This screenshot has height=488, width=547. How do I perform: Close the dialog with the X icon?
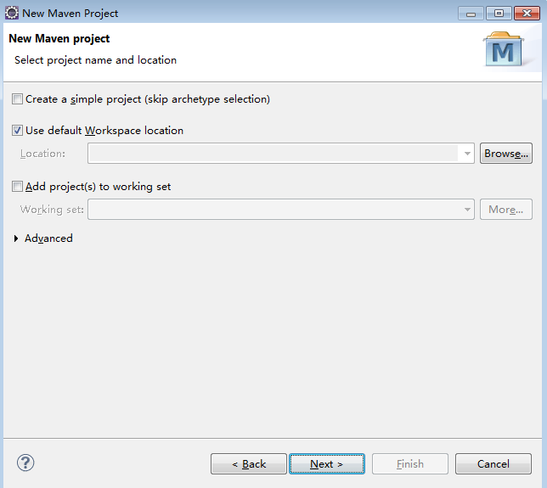527,14
